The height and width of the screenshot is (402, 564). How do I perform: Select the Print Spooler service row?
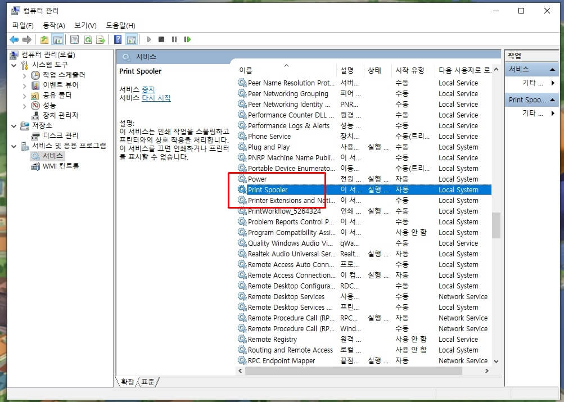tap(364, 189)
